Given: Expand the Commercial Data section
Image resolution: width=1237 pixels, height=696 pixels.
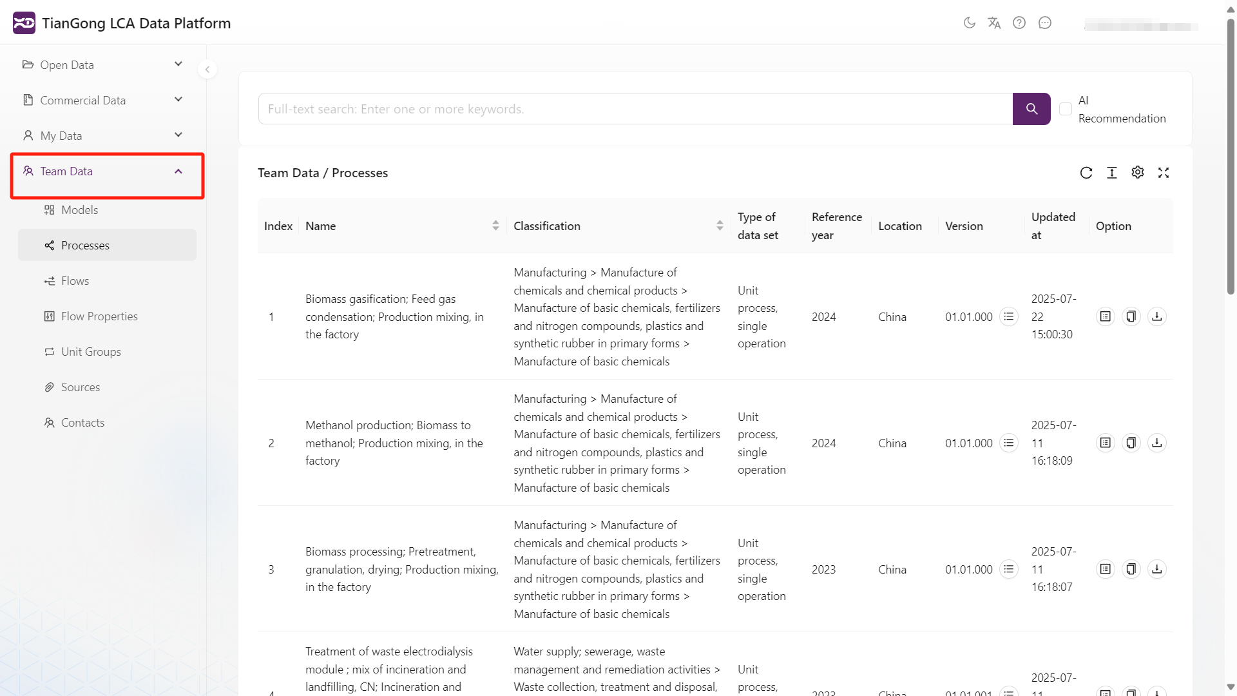Looking at the screenshot, I should pos(82,100).
